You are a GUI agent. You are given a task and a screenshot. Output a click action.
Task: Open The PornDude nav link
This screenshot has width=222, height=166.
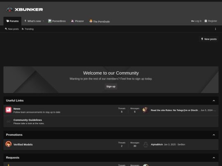coord(99,21)
